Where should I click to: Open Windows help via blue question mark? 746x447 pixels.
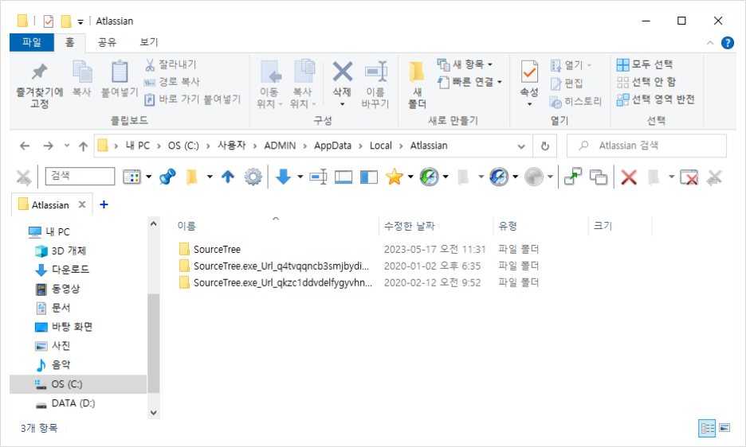(x=728, y=43)
